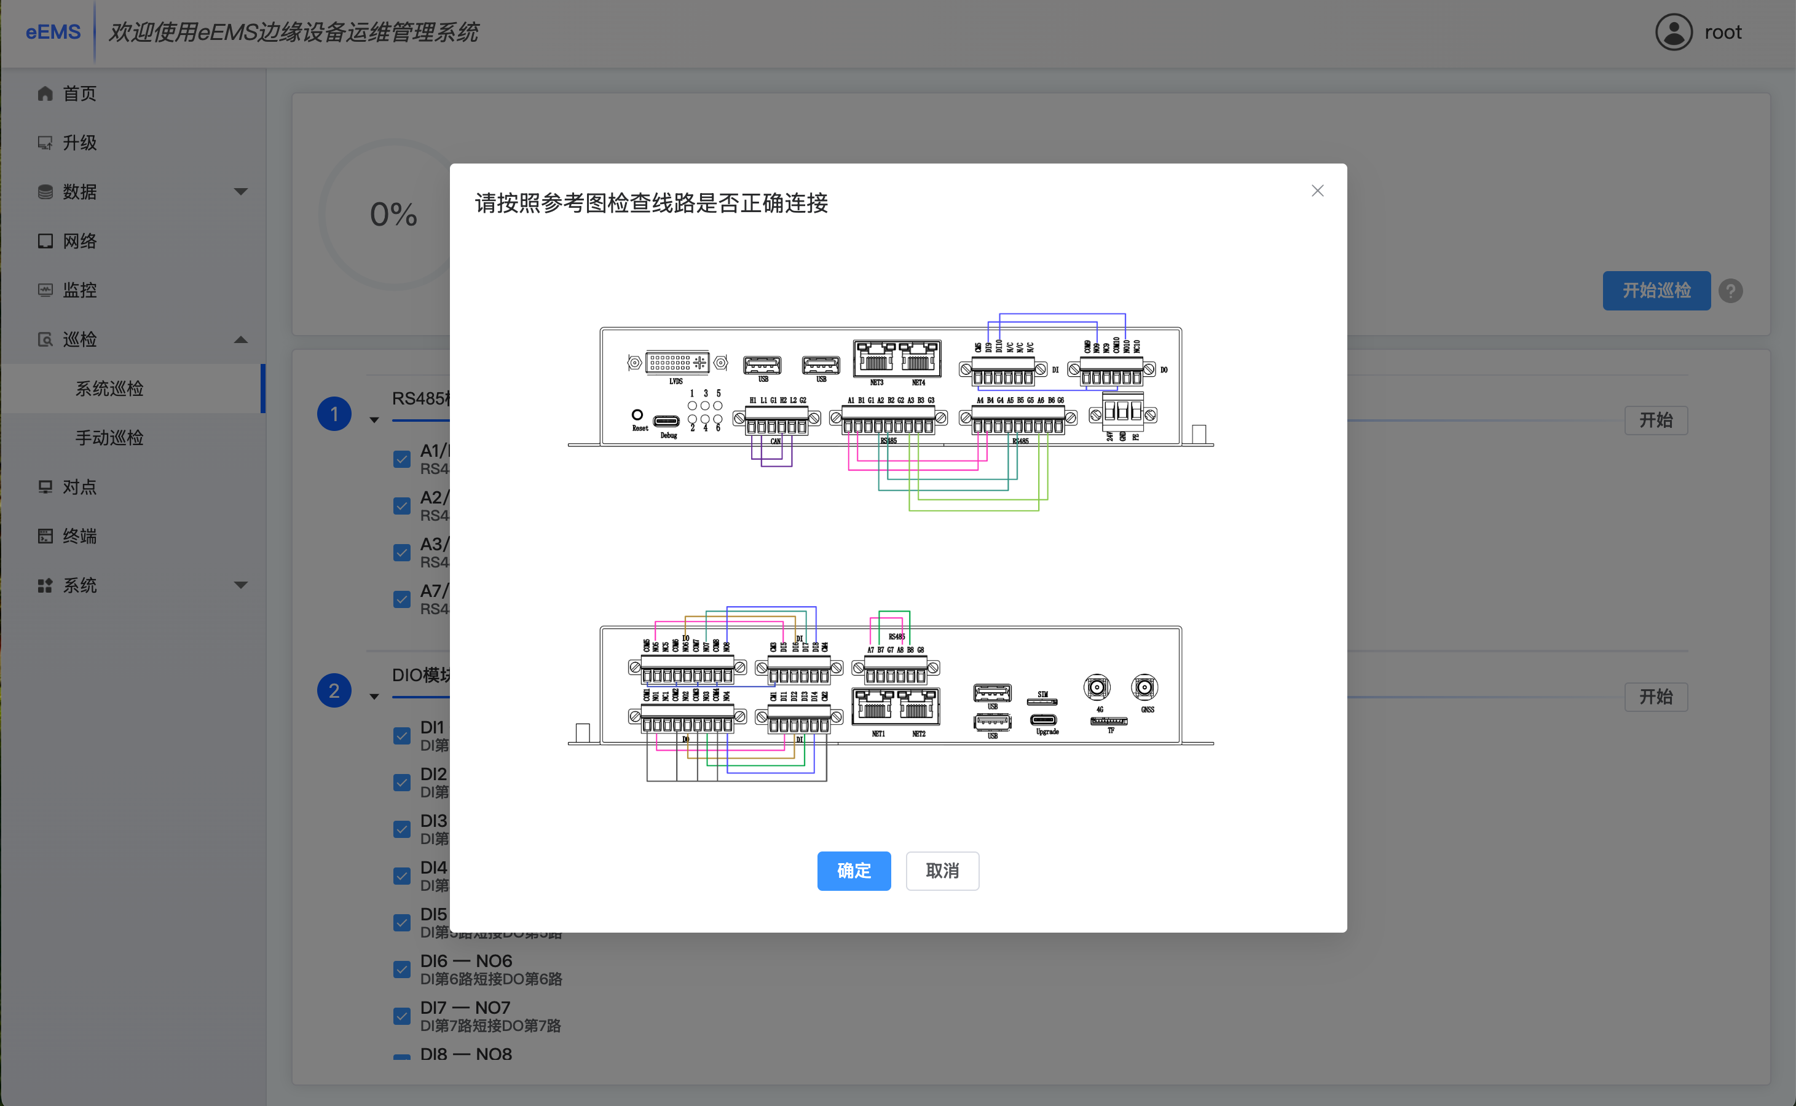
Task: Click the 升级 upgrade icon in sidebar
Action: (45, 143)
